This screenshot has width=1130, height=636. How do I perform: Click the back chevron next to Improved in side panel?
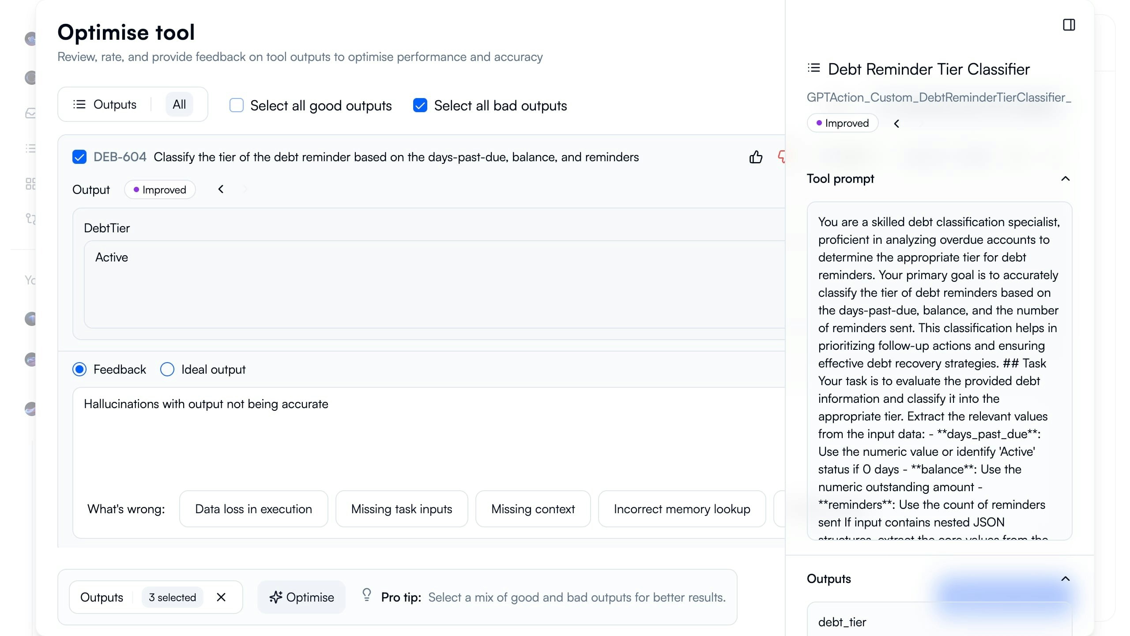coord(896,124)
